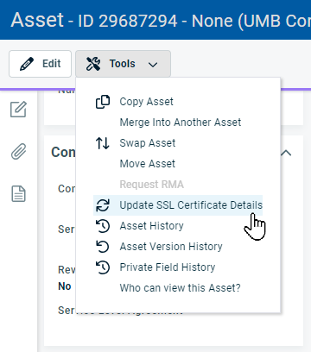The height and width of the screenshot is (352, 311).
Task: Open the document page sidebar icon
Action: click(x=18, y=193)
